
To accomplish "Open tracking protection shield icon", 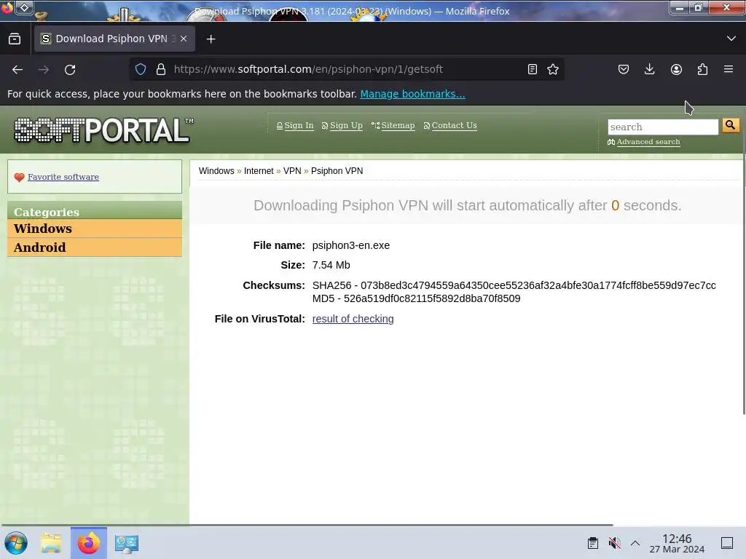I will 141,69.
